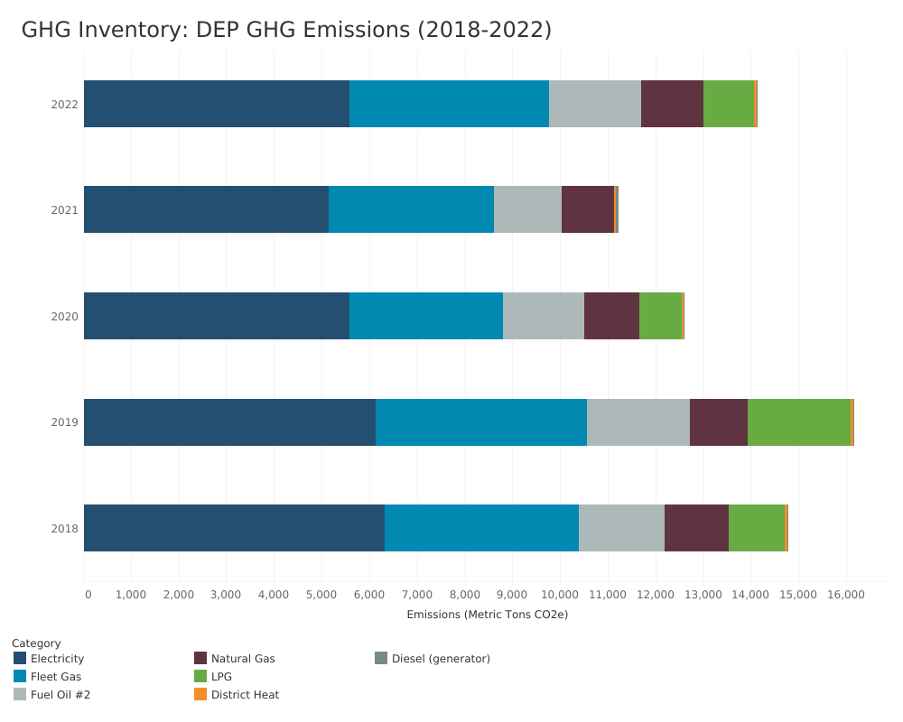
Task: Select the Fleet Gas legend label
Action: [56, 677]
